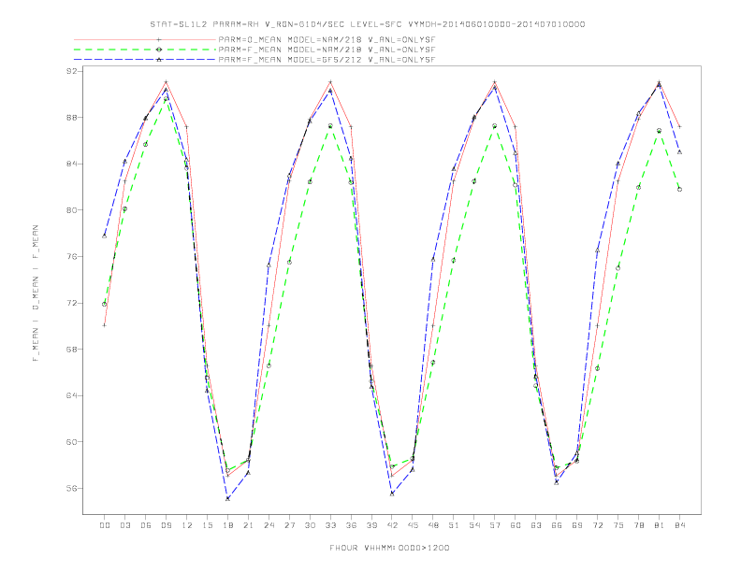Click the x-axis tick label 24
Screen dimensions: 741x572
click(x=269, y=525)
